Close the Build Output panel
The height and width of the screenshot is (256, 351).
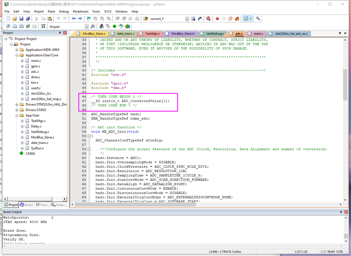pos(346,212)
